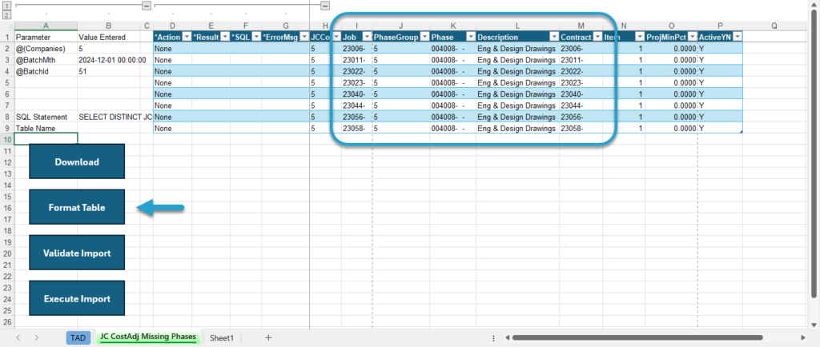Add a new sheet with plus icon
Screen dimensions: 820x347
[x=268, y=337]
